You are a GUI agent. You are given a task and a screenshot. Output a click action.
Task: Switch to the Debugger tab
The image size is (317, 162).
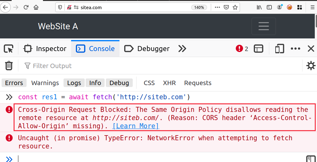147,49
